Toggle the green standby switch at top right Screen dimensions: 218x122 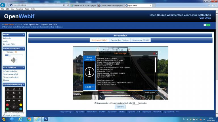(207, 25)
